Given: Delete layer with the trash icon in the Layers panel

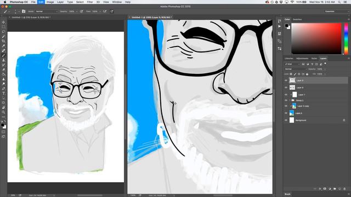Looking at the screenshot, I should point(344,189).
